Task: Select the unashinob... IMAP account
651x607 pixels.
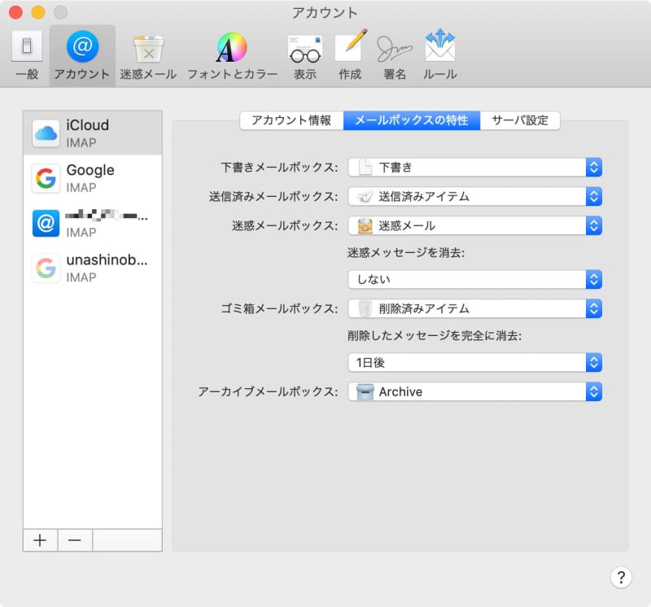Action: point(93,268)
